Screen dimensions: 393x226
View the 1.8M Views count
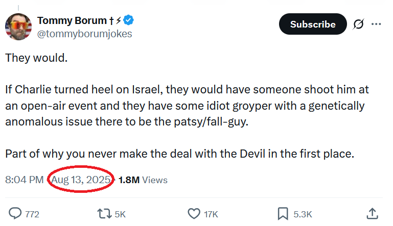click(143, 180)
